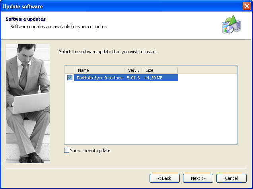Uncheck the Portfolio Sync Interface checkbox
Screen dimensions: 253x189
click(x=70, y=78)
